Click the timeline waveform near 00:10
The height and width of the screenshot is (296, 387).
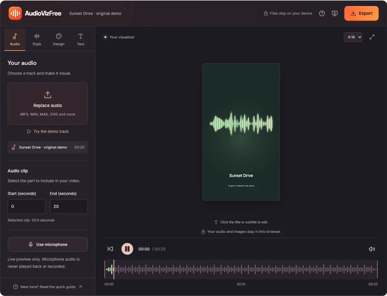pyautogui.click(x=241, y=269)
